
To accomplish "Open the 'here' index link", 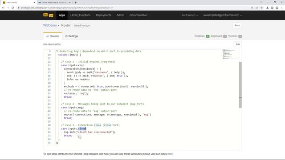I will click(x=170, y=154).
